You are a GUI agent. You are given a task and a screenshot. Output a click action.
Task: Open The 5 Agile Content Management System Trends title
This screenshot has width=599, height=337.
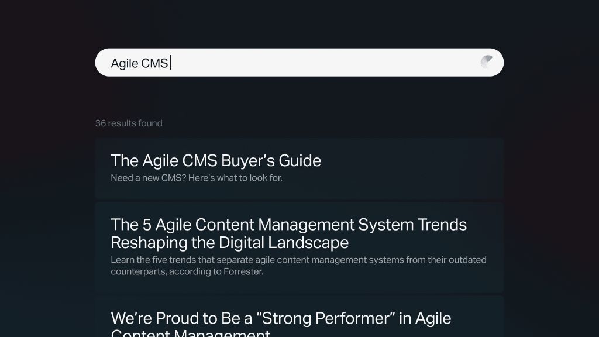tap(288, 225)
